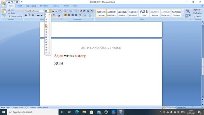Open Microsoft Edge from the taskbar

coord(77,112)
